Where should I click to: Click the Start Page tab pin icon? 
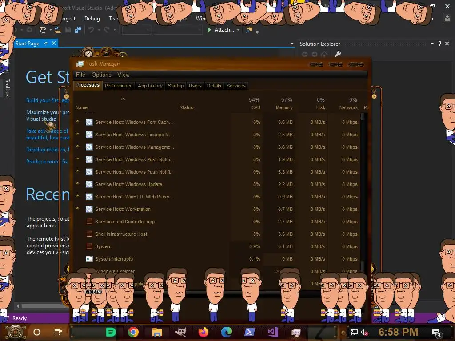[46, 43]
